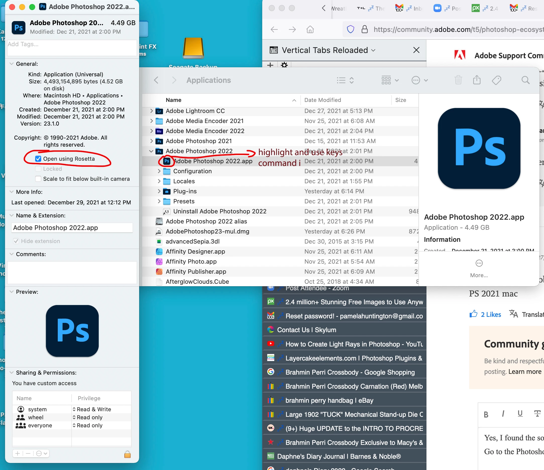The image size is (544, 470).
Task: Click the Vertical Tabs settings gear
Action: coord(284,65)
